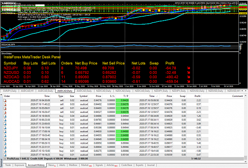Screen dimensions: 248x168
Task: Click the order icon for nzdcad opened 2020.07.15 15:15:00
Action: click(x=5, y=151)
